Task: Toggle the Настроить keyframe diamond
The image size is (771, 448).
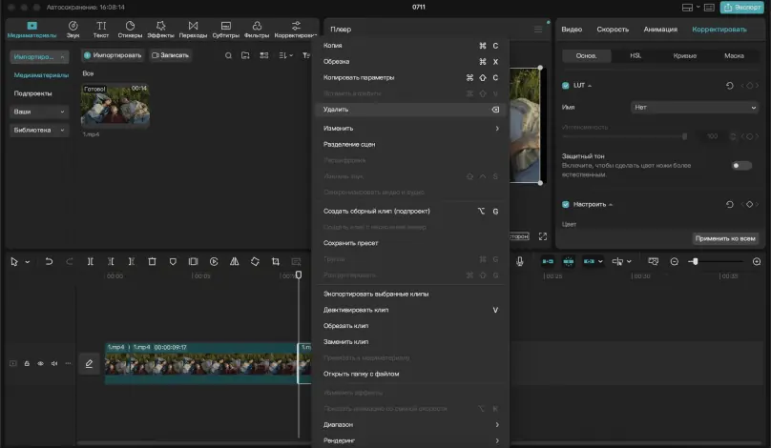Action: (749, 204)
